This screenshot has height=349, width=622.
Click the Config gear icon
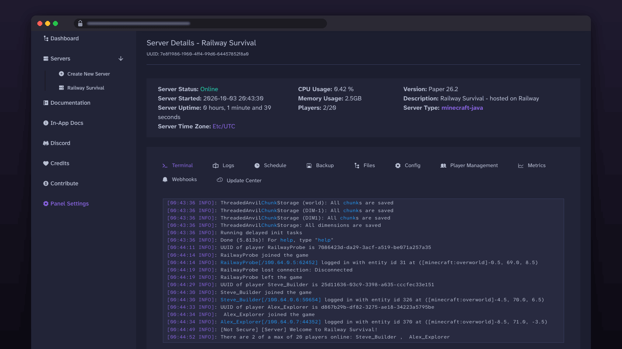pyautogui.click(x=398, y=166)
